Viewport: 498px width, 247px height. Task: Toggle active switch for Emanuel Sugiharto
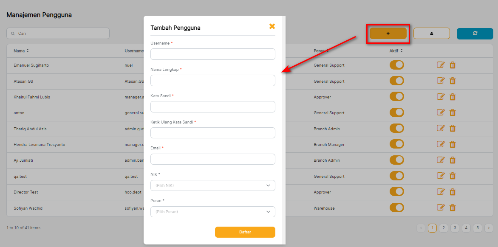[x=396, y=65]
